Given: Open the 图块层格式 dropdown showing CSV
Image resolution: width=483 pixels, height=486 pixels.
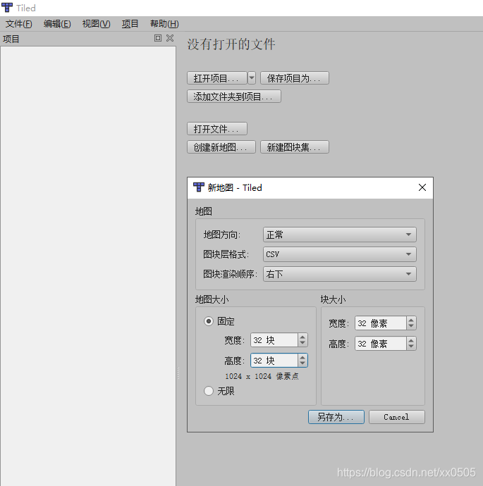Looking at the screenshot, I should [340, 254].
